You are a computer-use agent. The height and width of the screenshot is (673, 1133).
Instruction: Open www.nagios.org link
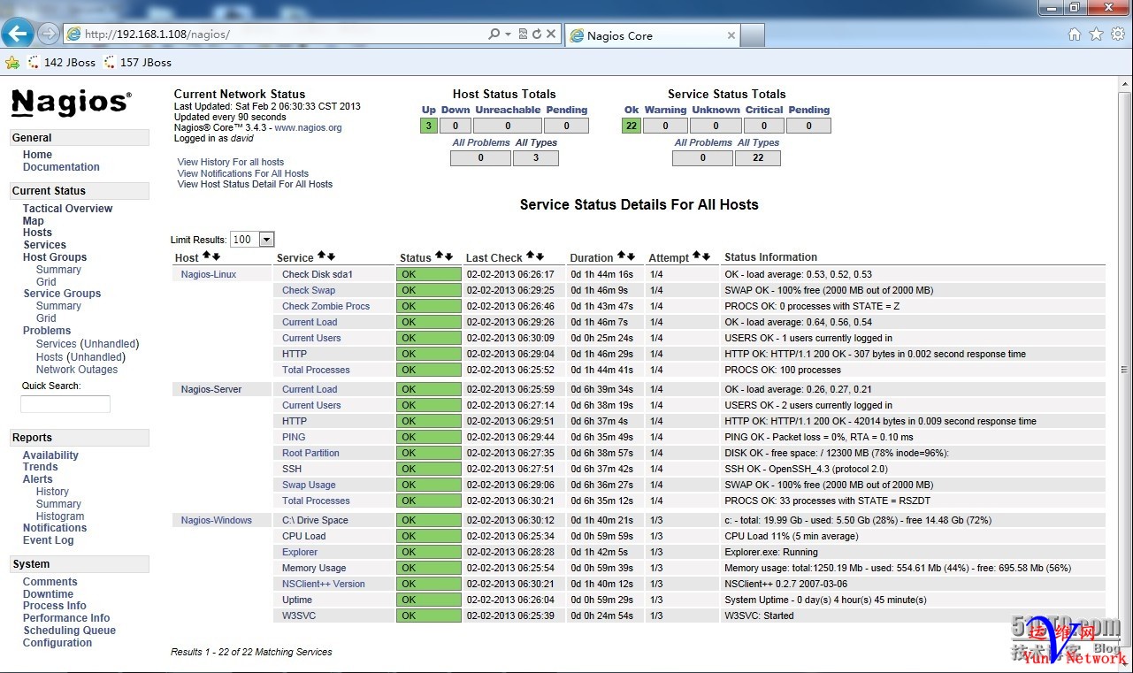click(x=308, y=127)
